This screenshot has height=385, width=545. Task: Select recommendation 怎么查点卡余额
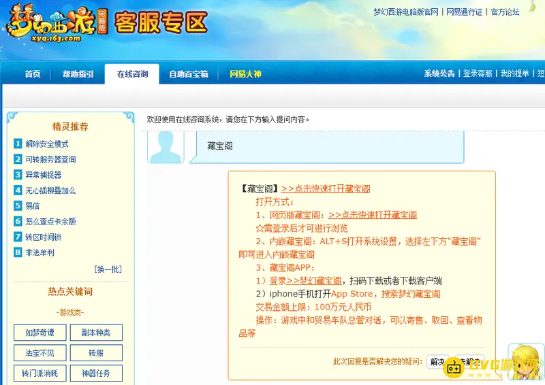(50, 221)
